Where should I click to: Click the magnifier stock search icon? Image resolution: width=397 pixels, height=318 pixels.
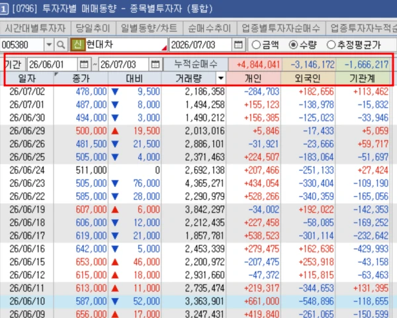(61, 45)
